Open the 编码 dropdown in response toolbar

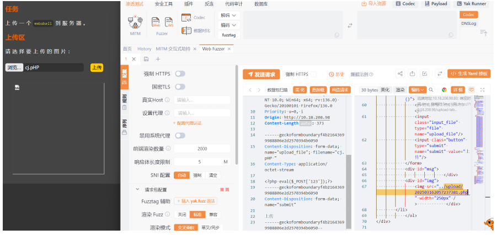(418, 90)
